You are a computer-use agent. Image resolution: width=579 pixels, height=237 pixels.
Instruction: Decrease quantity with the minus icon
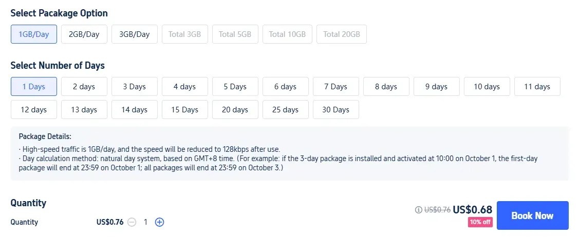[x=132, y=222]
